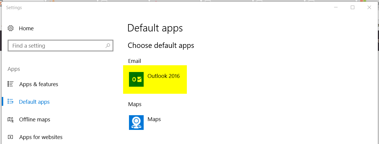
Task: Click the Apps & features list icon
Action: point(11,84)
